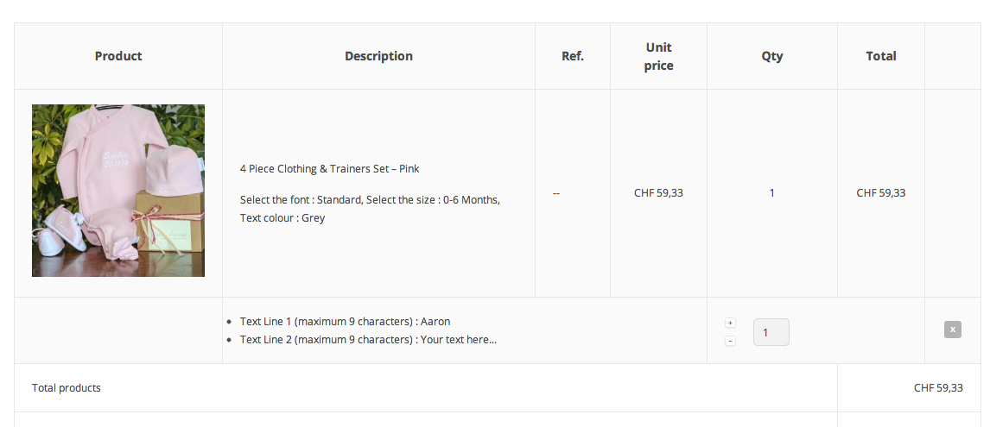The width and height of the screenshot is (990, 427).
Task: Click the Unit price column header
Action: [658, 56]
